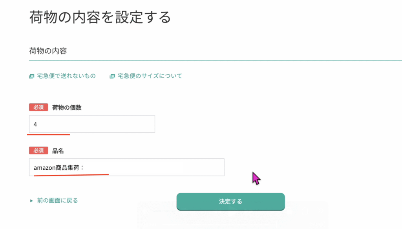402x229 pixels.
Task: Click the 必須 badge next to 荷物の個数
Action: [38, 108]
